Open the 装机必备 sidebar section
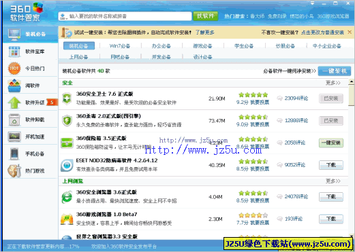The image size is (355, 252). click(30, 34)
